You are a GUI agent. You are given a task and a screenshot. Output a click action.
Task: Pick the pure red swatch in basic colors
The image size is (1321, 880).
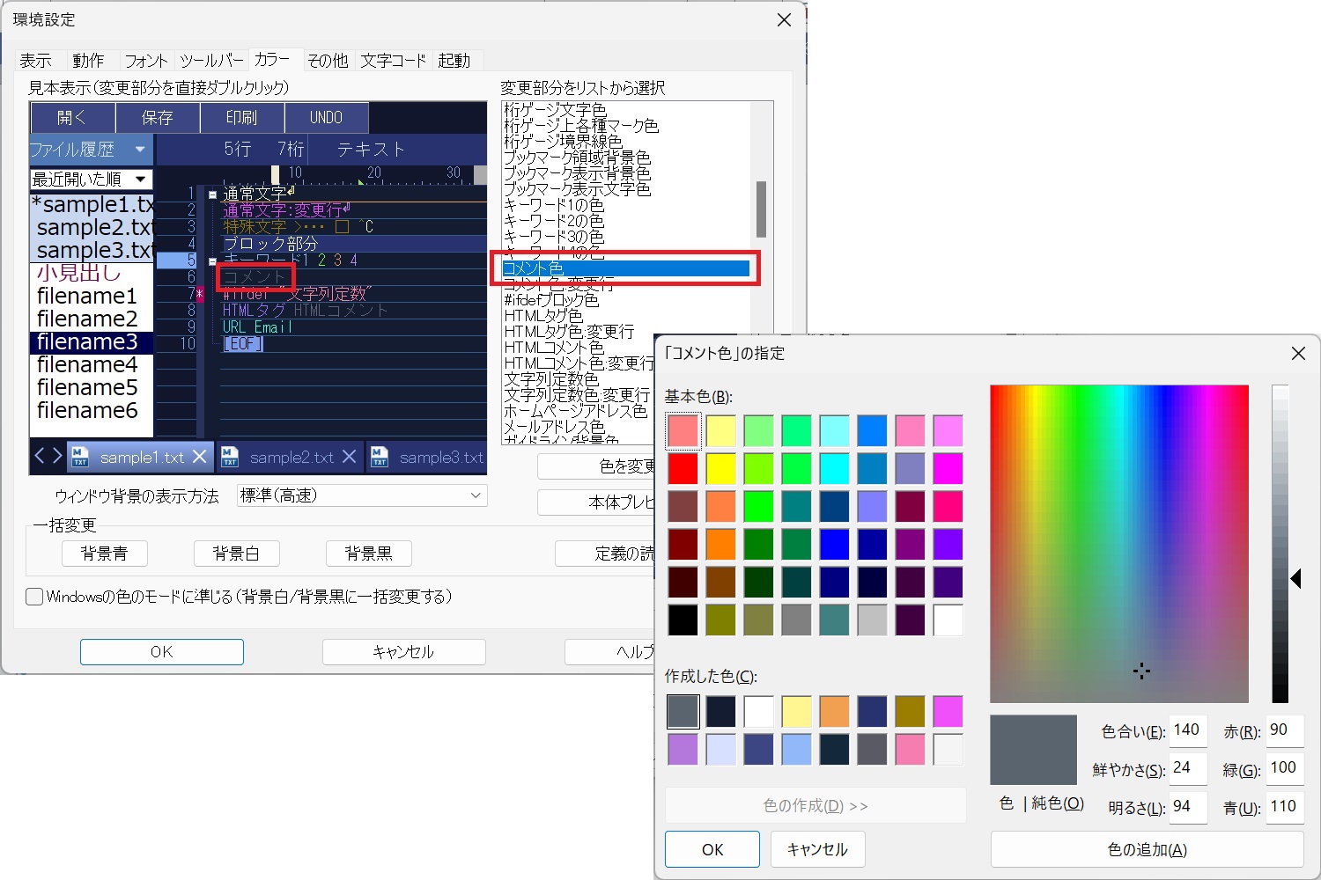click(683, 468)
